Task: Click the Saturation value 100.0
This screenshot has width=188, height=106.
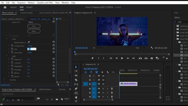Action: (x=29, y=52)
